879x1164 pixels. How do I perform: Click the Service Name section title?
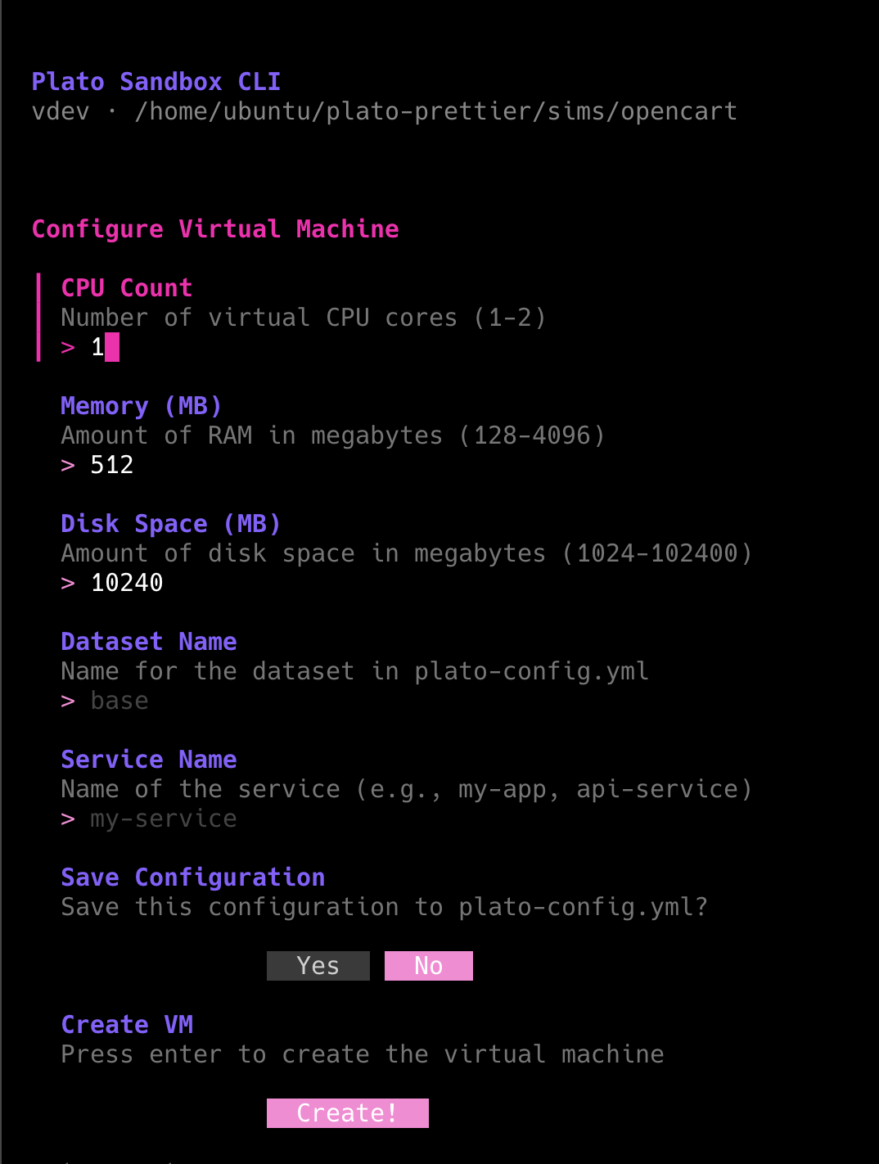point(148,760)
